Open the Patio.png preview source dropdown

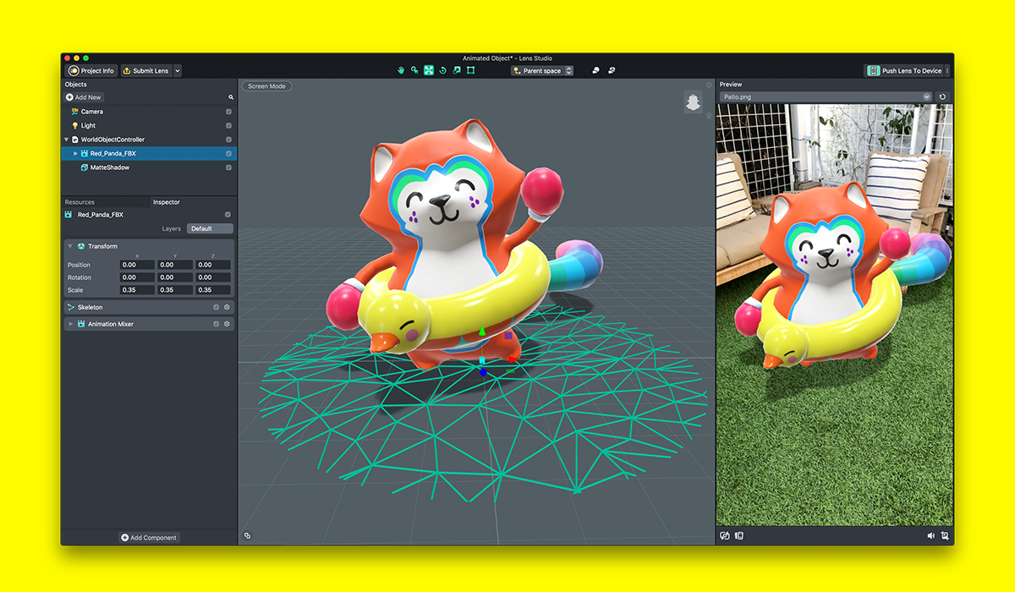pos(826,97)
